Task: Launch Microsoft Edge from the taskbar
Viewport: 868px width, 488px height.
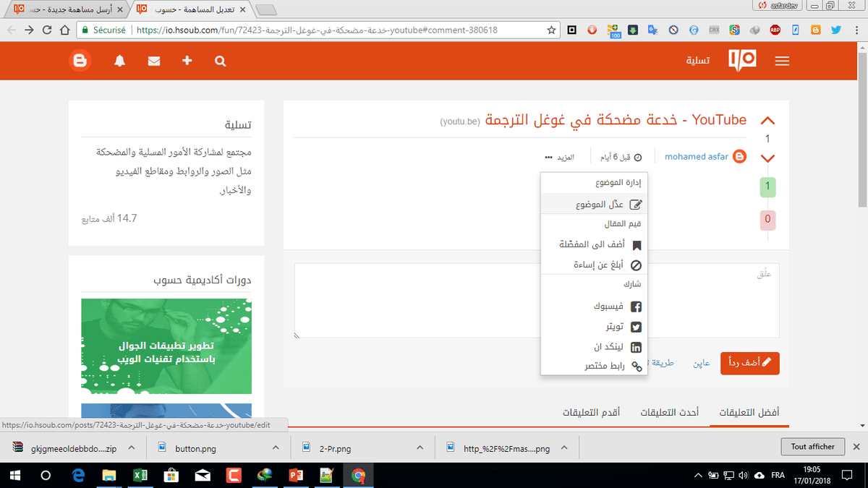Action: click(x=79, y=476)
